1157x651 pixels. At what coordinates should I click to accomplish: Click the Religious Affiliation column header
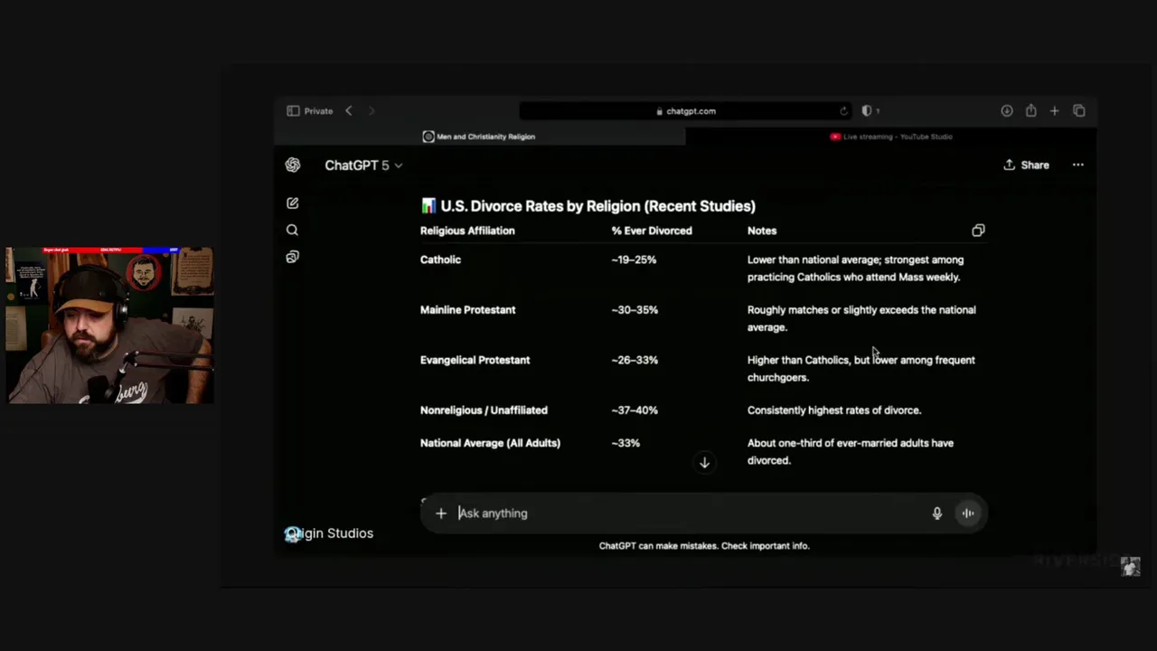pyautogui.click(x=467, y=231)
